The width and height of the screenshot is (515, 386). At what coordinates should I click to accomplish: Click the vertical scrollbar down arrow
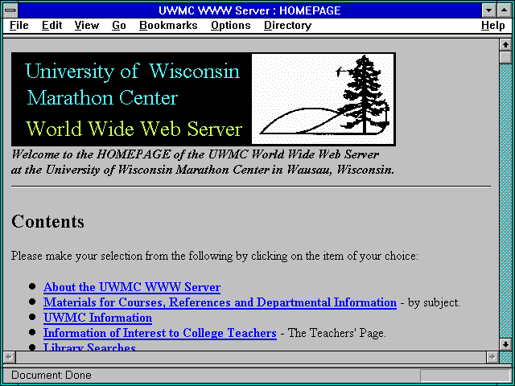(505, 344)
